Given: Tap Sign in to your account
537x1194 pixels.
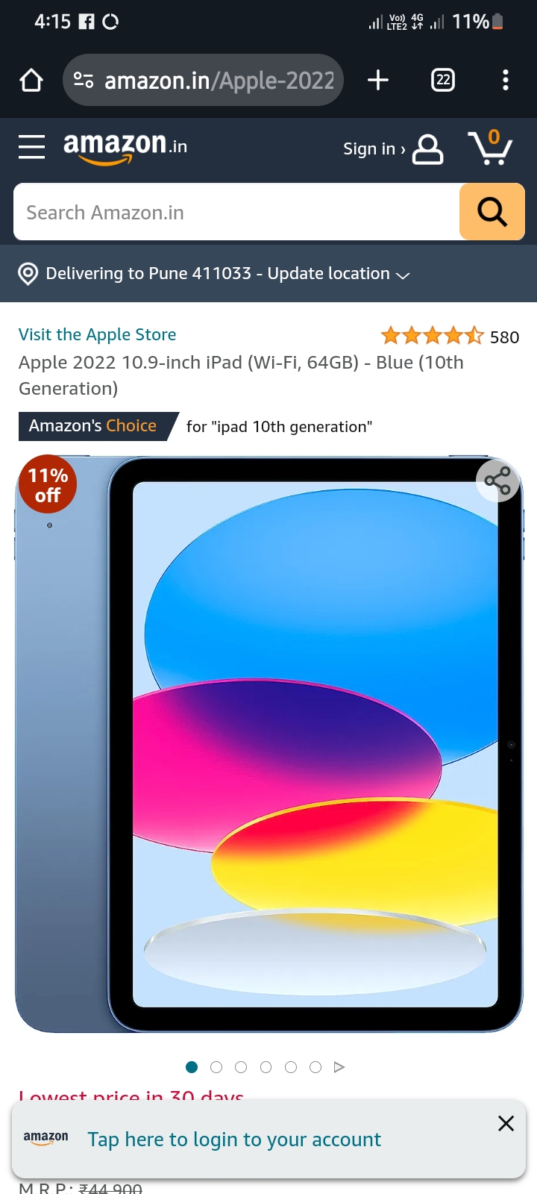Looking at the screenshot, I should [x=393, y=149].
